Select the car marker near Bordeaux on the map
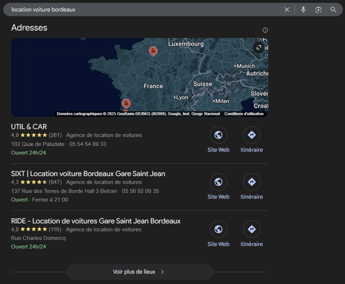The height and width of the screenshot is (284, 345). point(126,103)
